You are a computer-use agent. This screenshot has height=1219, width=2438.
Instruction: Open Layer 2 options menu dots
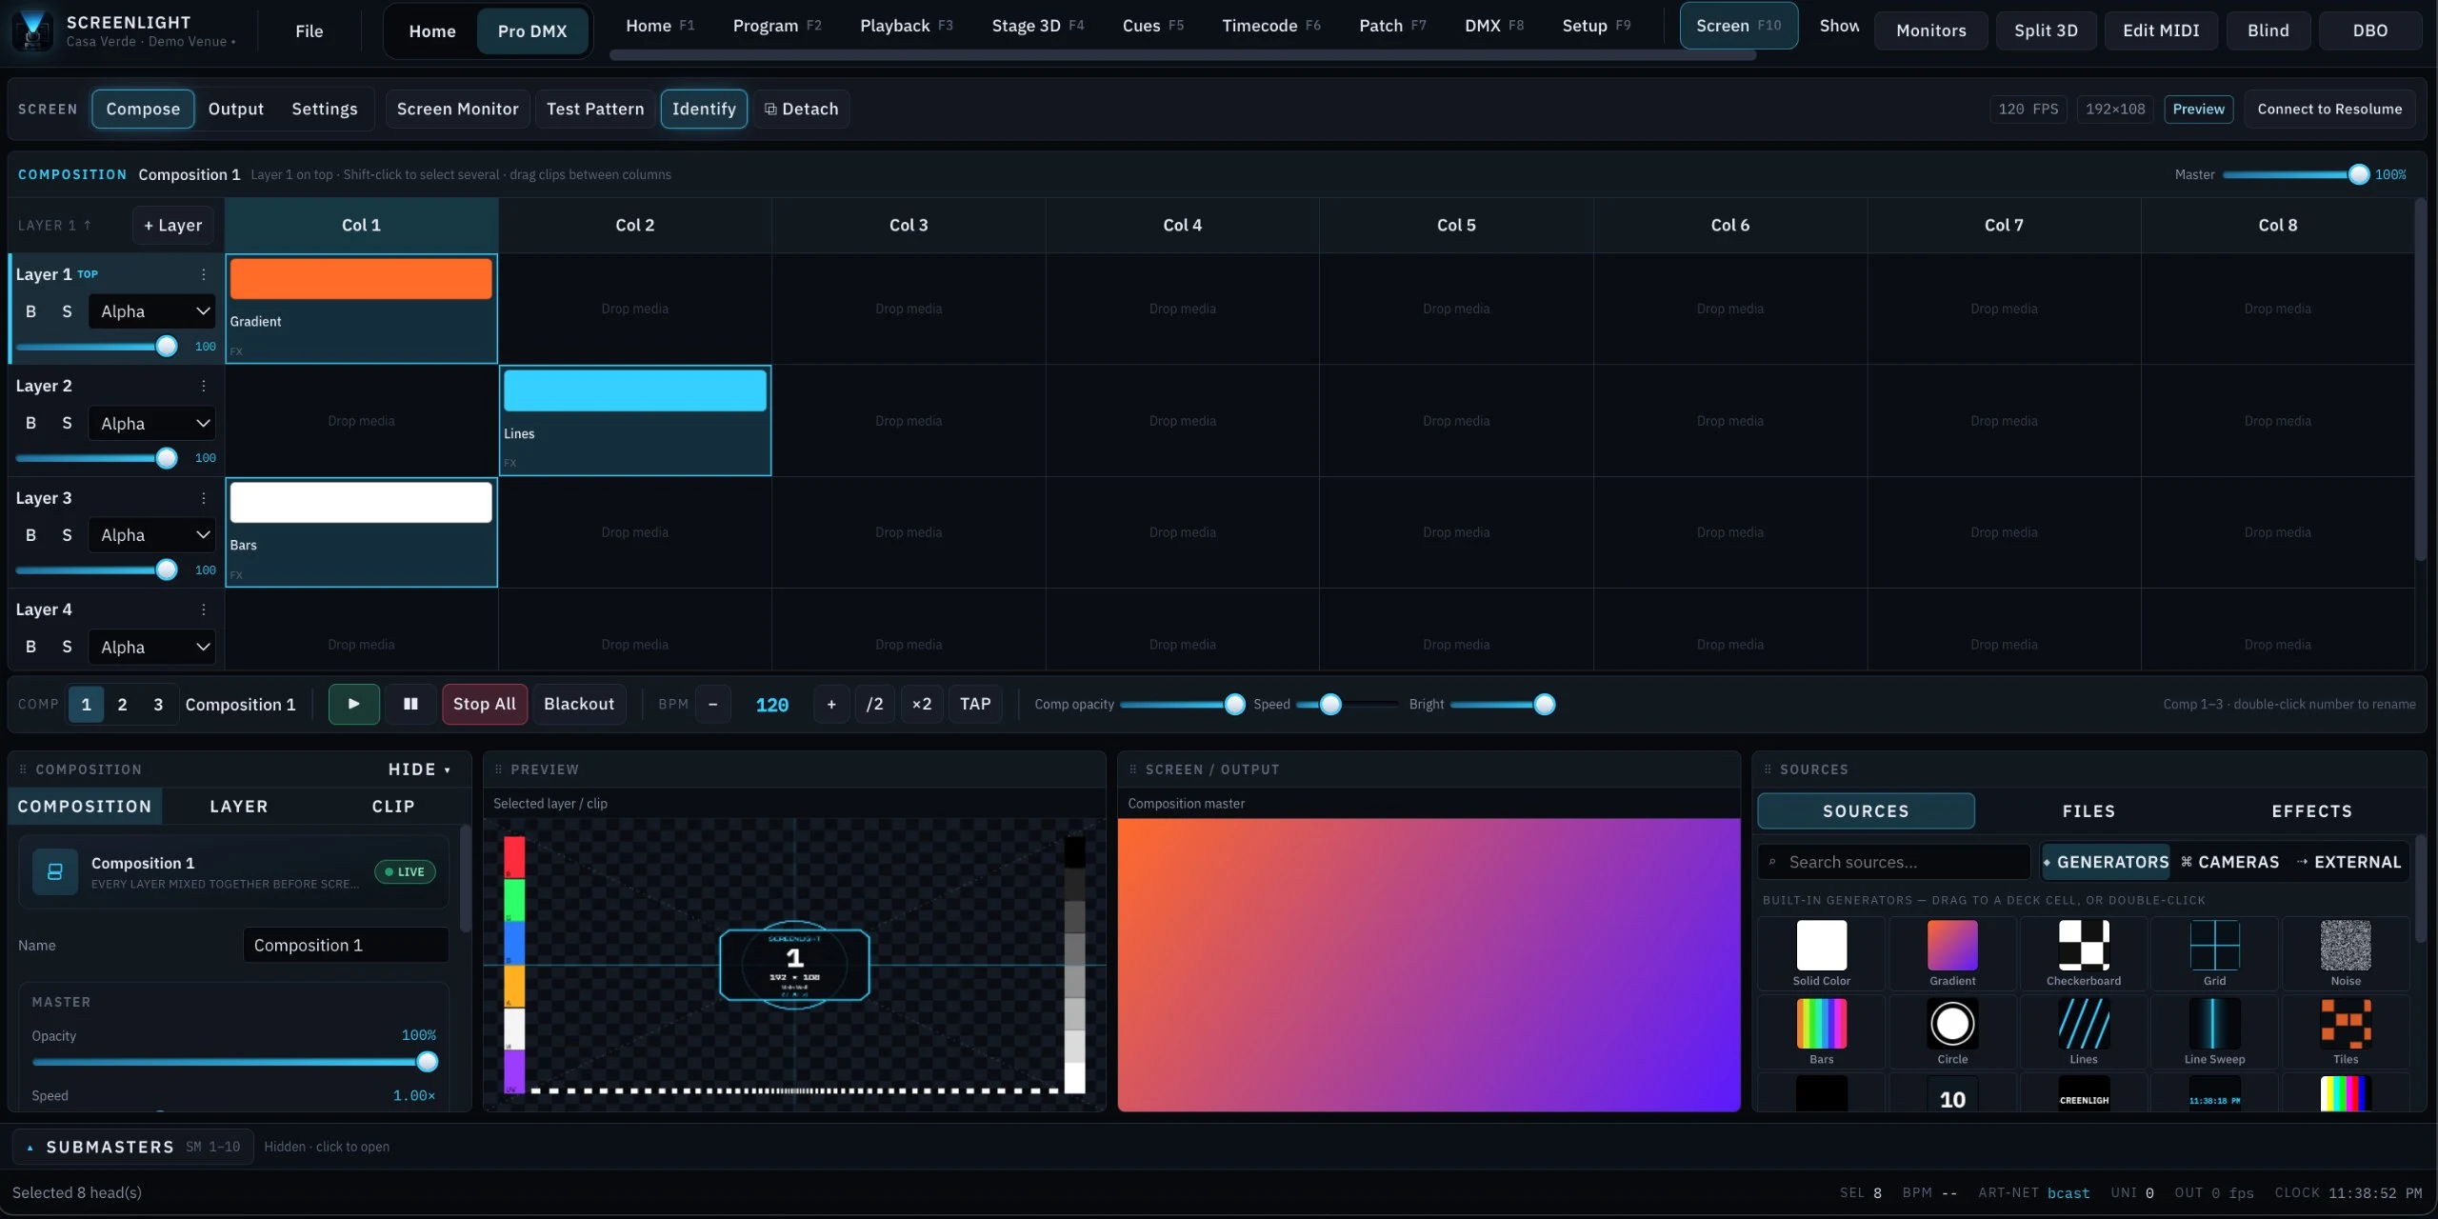coord(203,386)
